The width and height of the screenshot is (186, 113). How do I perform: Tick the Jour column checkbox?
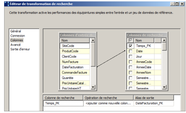pyautogui.click(x=130, y=56)
